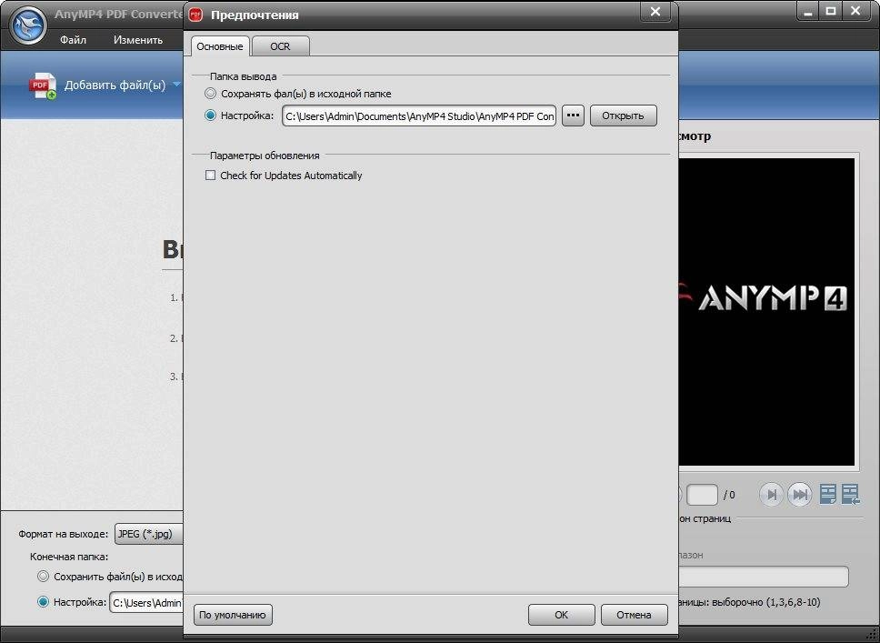Open the Изменить menu in main window
880x643 pixels.
tap(138, 40)
